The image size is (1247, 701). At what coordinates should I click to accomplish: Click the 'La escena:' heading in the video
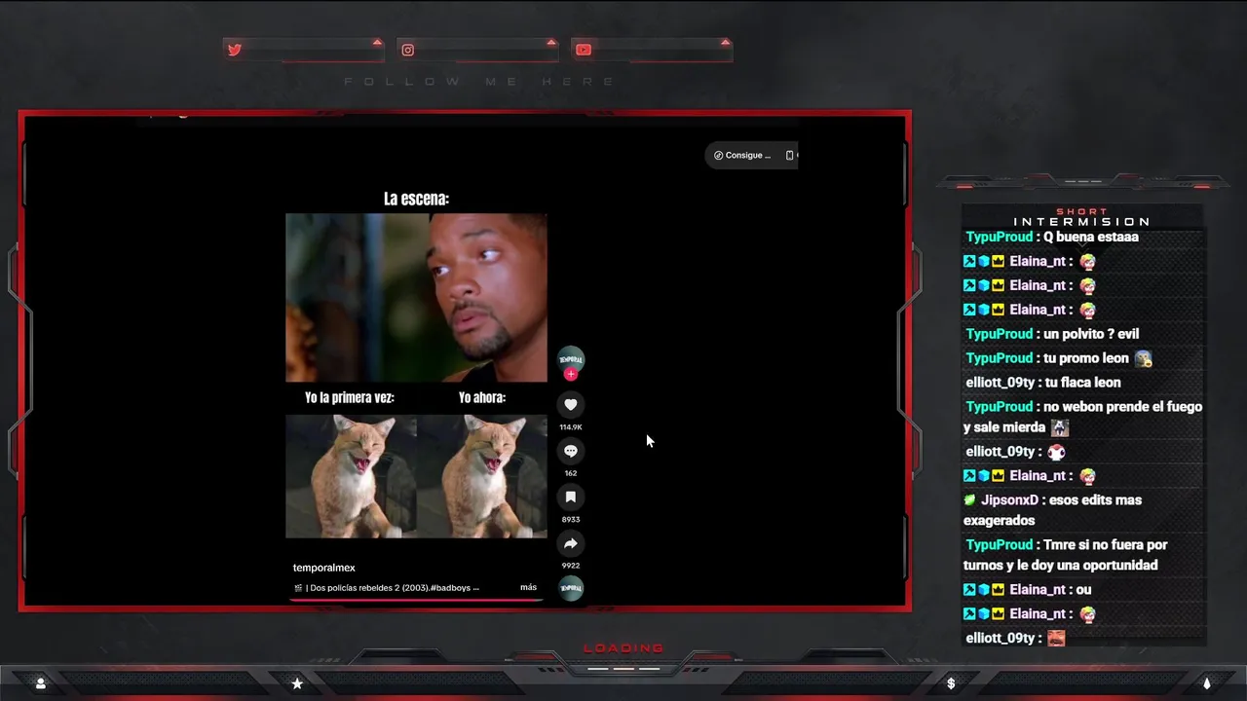click(416, 199)
